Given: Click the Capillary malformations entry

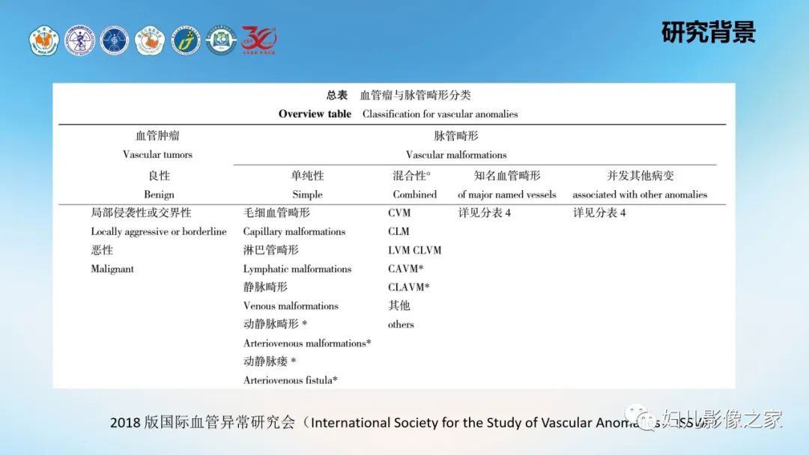Looking at the screenshot, I should [294, 231].
